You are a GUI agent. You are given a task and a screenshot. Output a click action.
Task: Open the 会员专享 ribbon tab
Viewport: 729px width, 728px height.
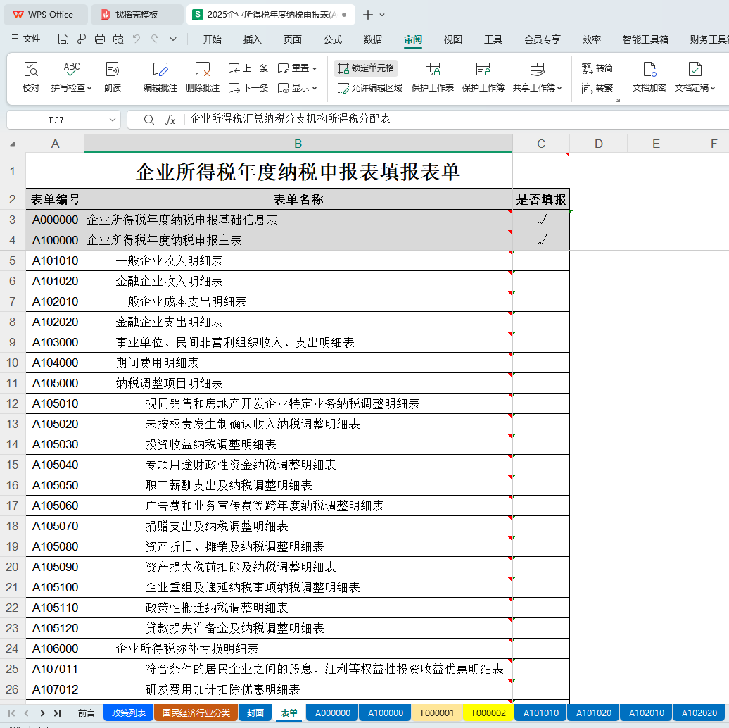point(542,39)
